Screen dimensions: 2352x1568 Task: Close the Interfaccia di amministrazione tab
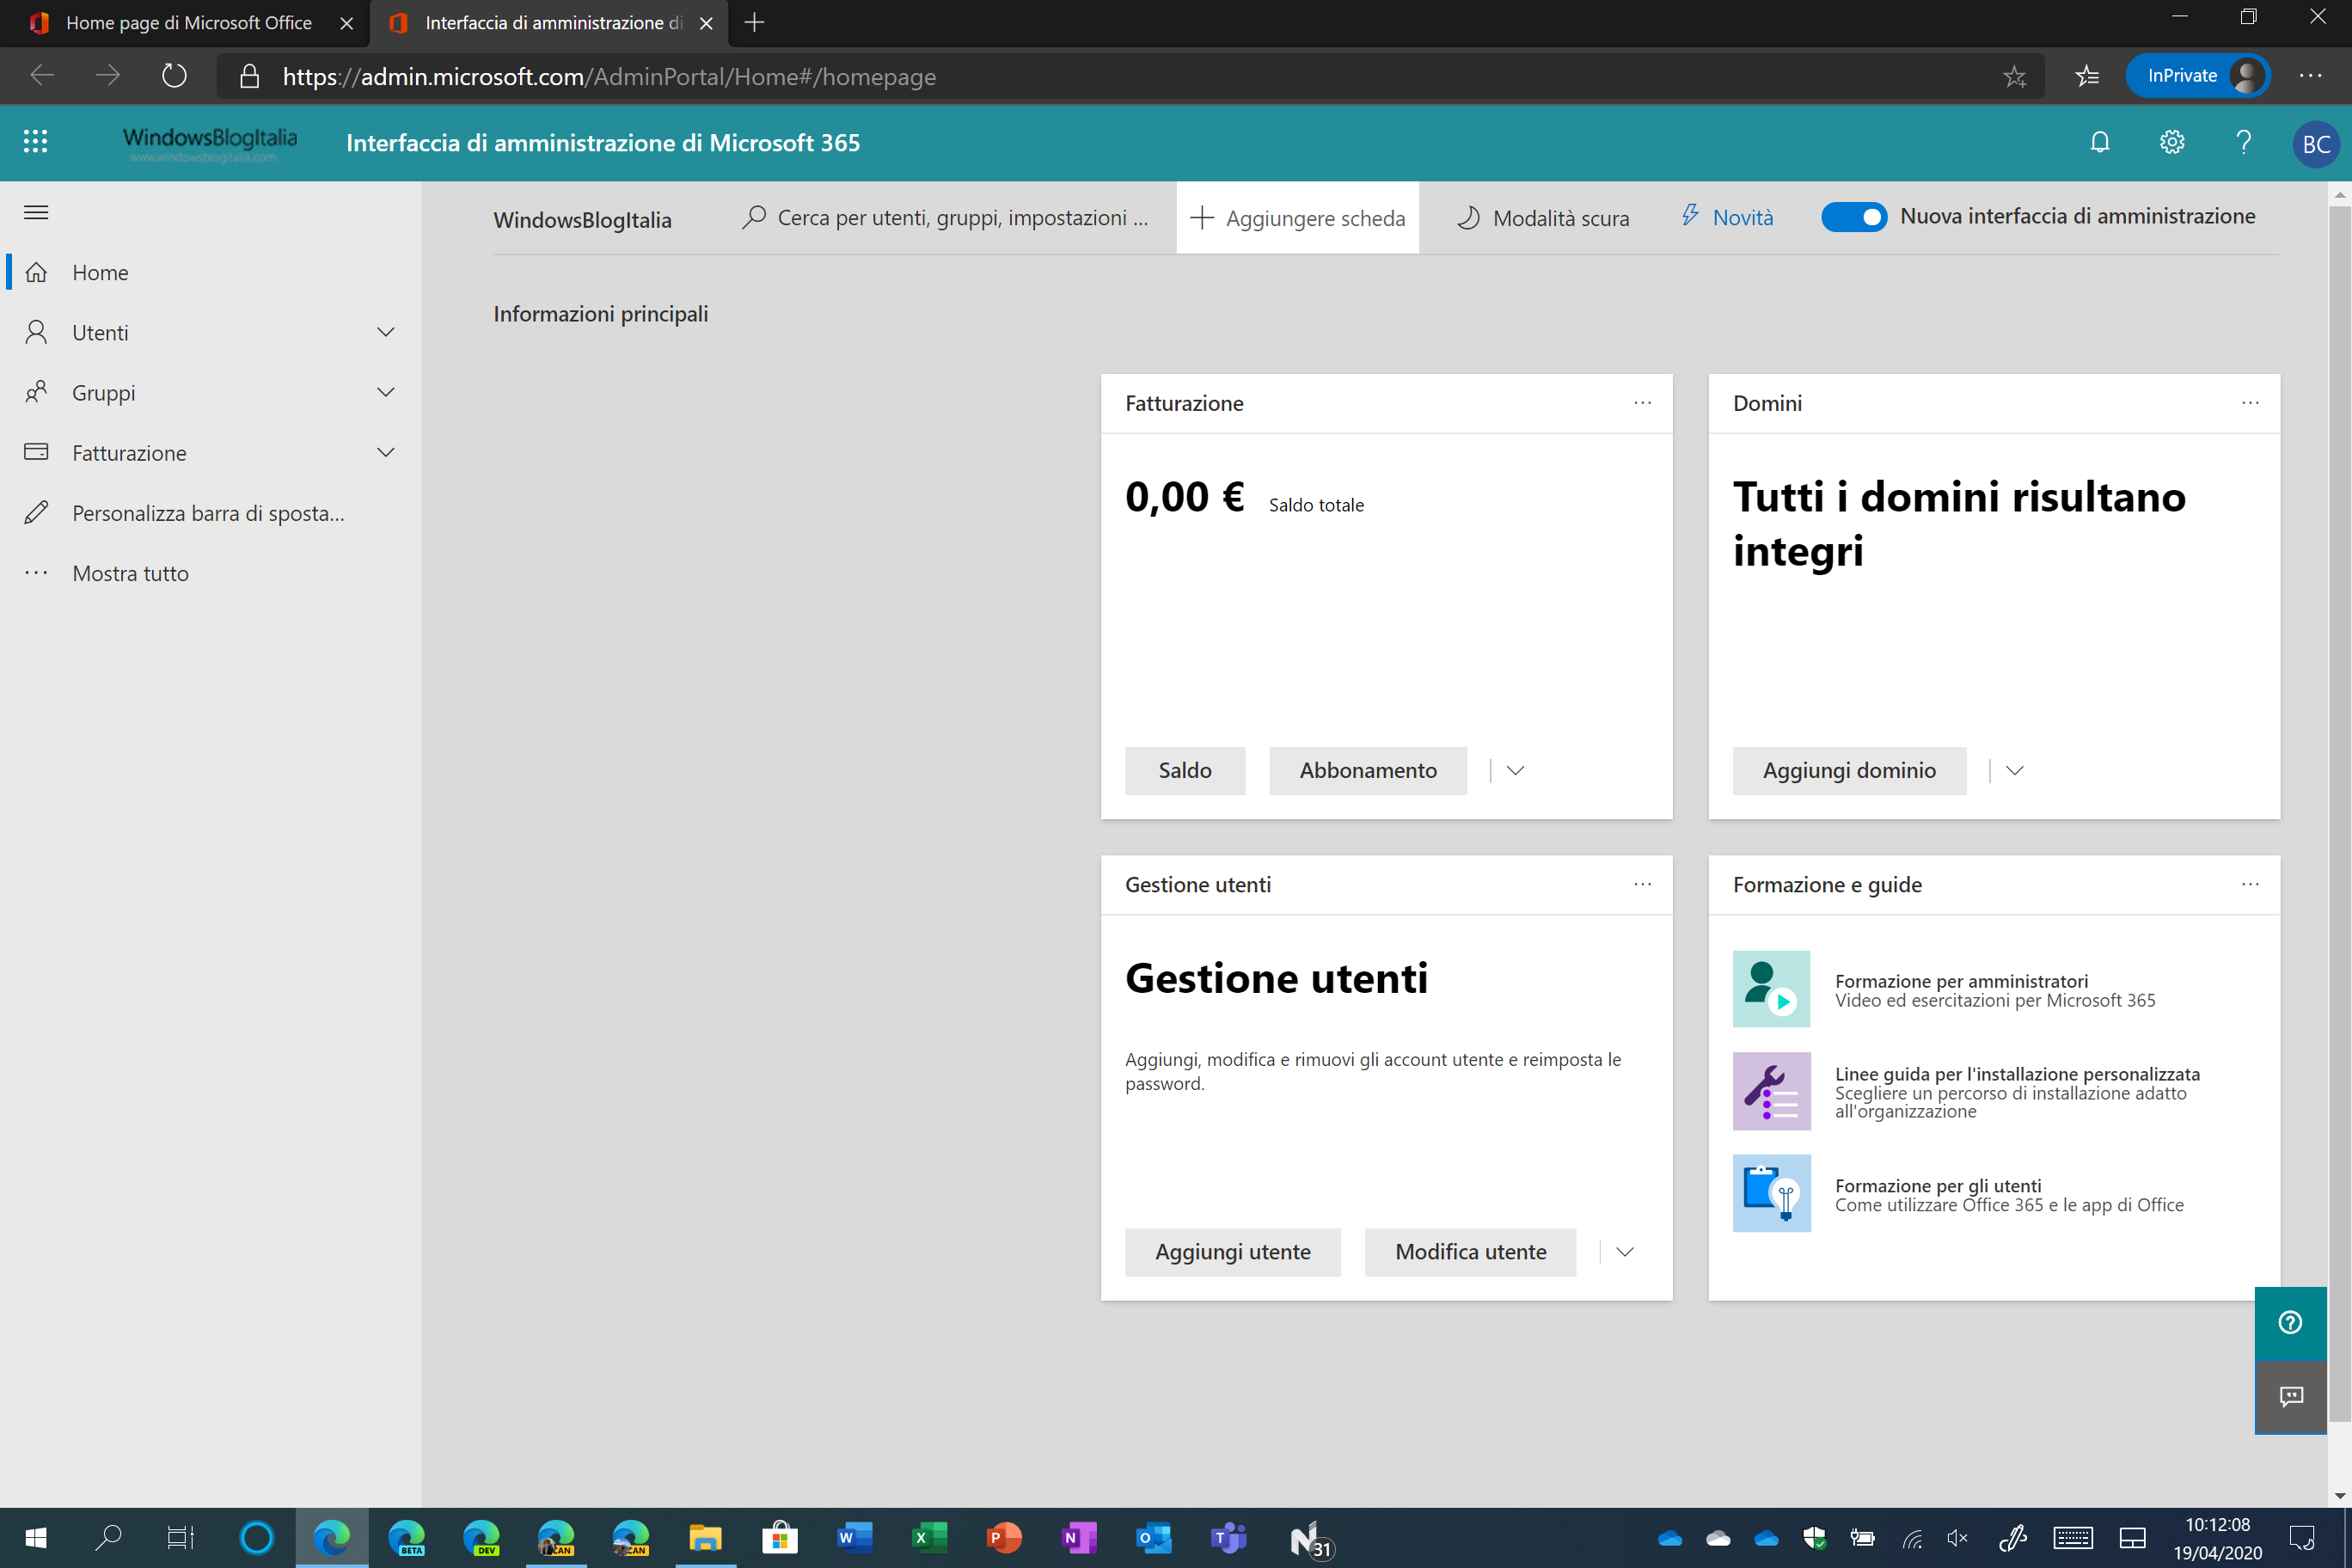tap(706, 23)
